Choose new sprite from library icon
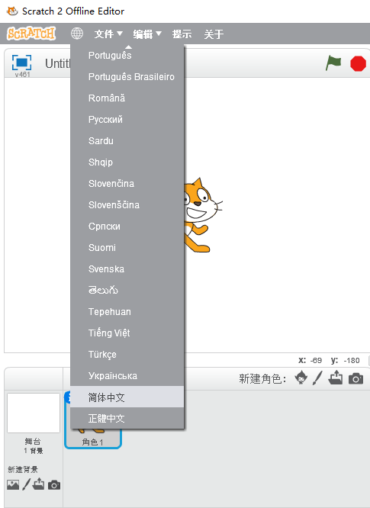The height and width of the screenshot is (508, 370). click(301, 378)
